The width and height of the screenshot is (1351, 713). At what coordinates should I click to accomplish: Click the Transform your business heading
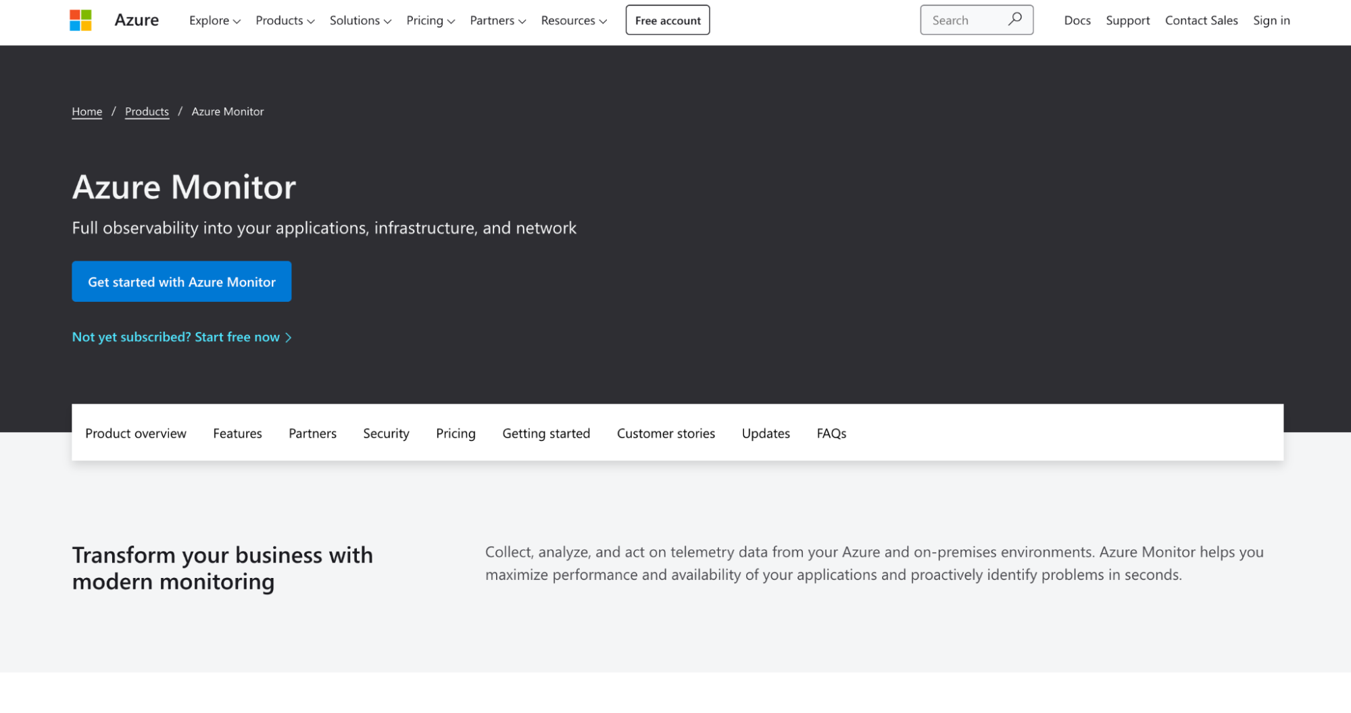click(x=222, y=568)
